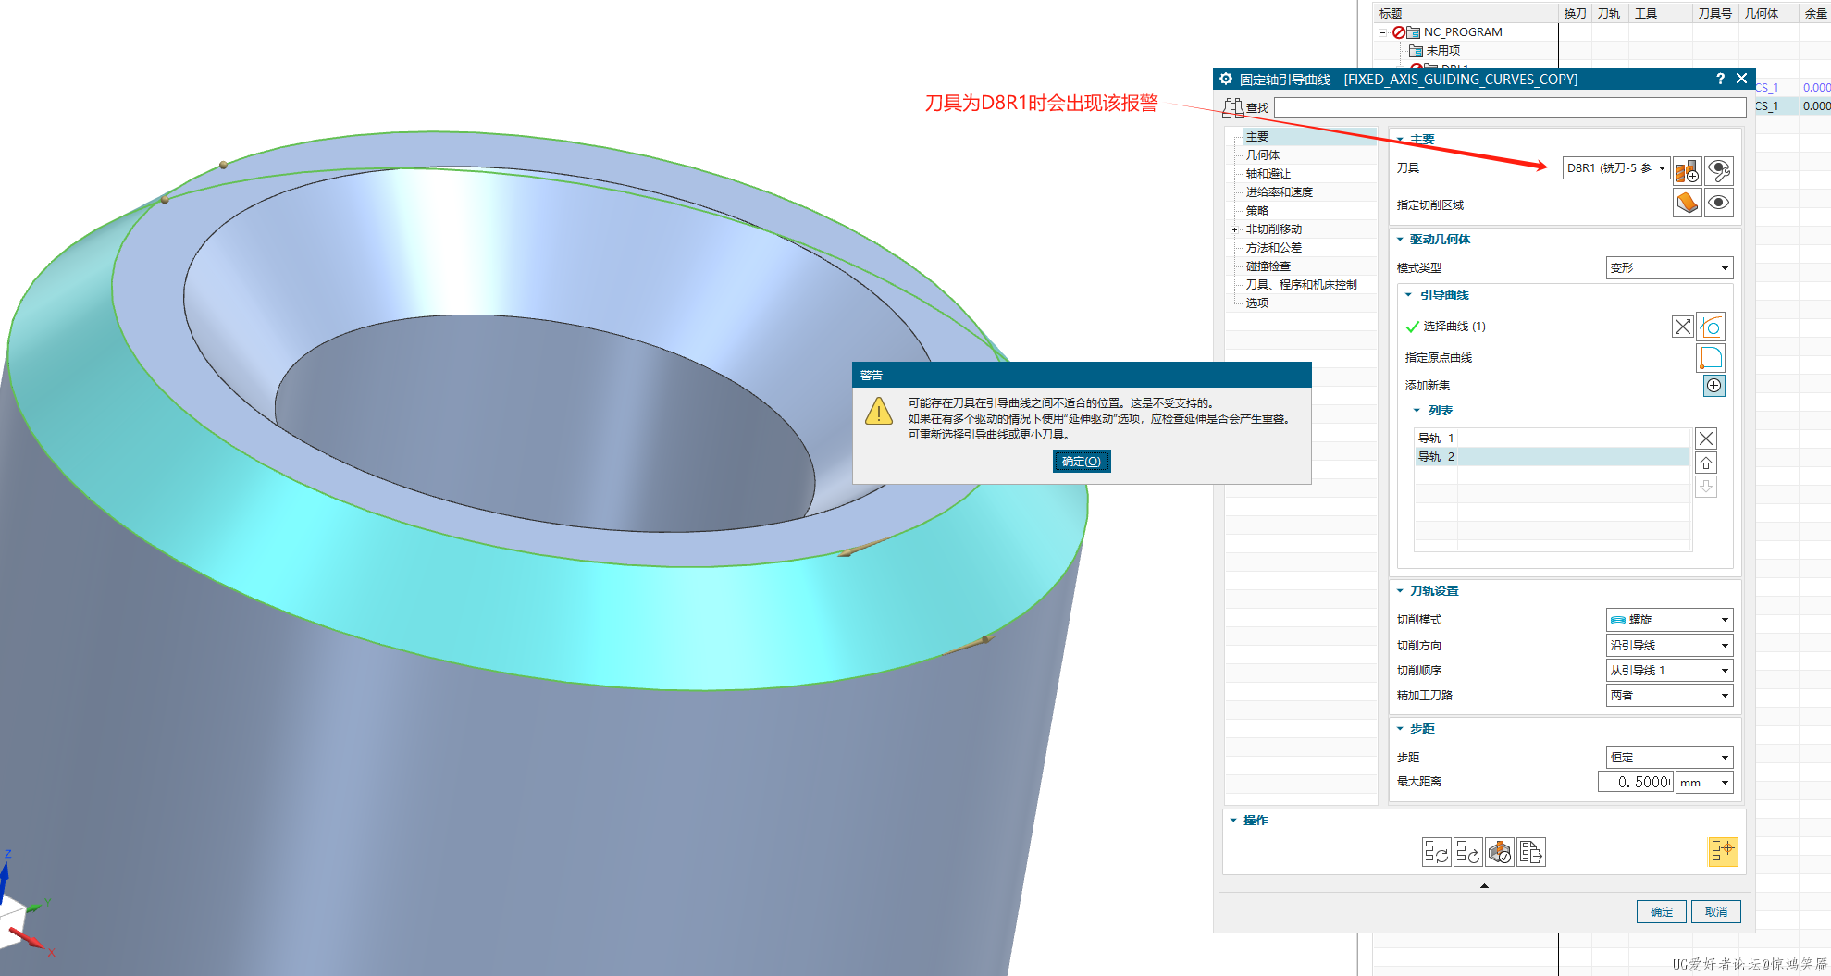Click the yellow highlighted operation preview icon
The image size is (1831, 976).
(x=1723, y=851)
